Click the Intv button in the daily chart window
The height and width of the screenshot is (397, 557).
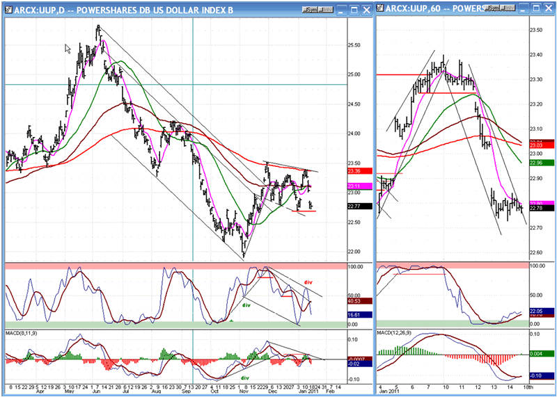[x=325, y=10]
